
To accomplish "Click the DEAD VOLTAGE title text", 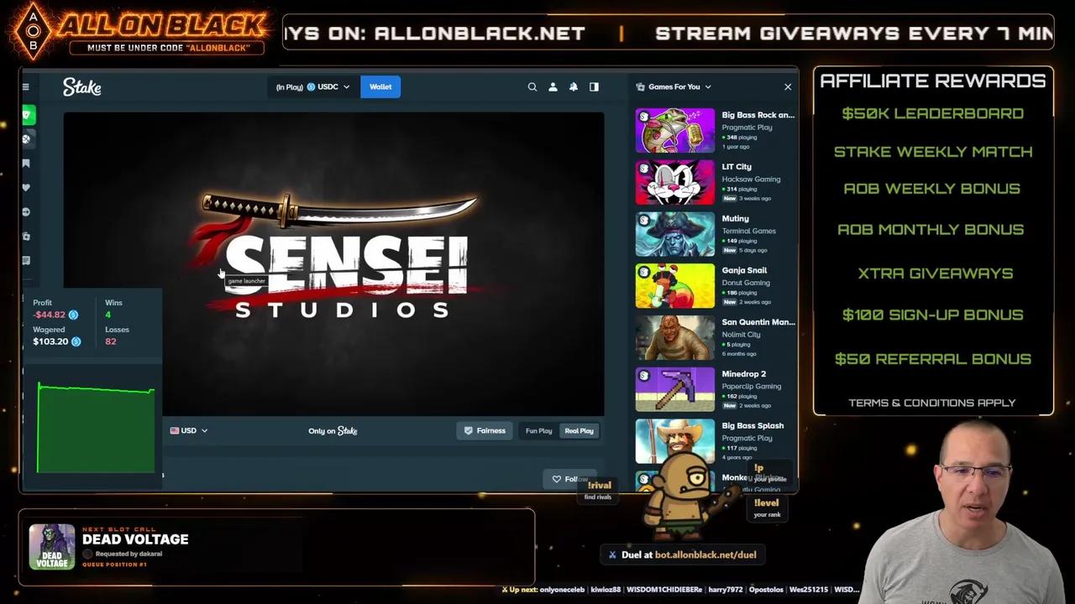I will pos(135,539).
